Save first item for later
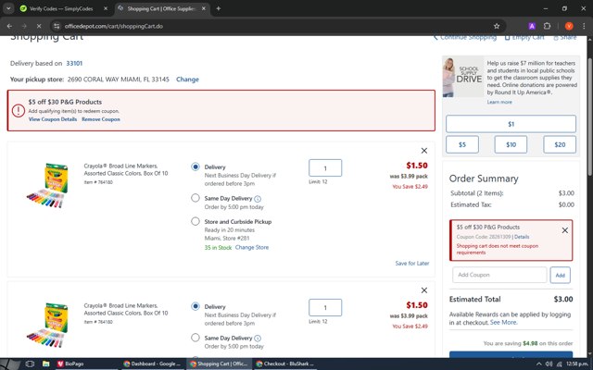The image size is (593, 370). click(x=412, y=263)
